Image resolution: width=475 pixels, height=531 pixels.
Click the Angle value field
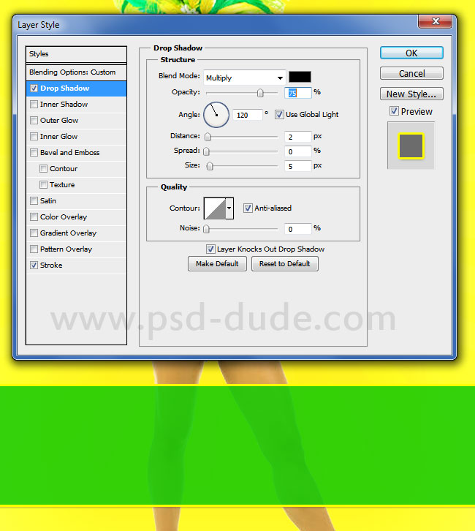[248, 115]
